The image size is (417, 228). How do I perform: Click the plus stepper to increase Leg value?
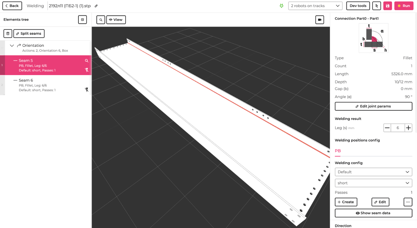coord(408,127)
